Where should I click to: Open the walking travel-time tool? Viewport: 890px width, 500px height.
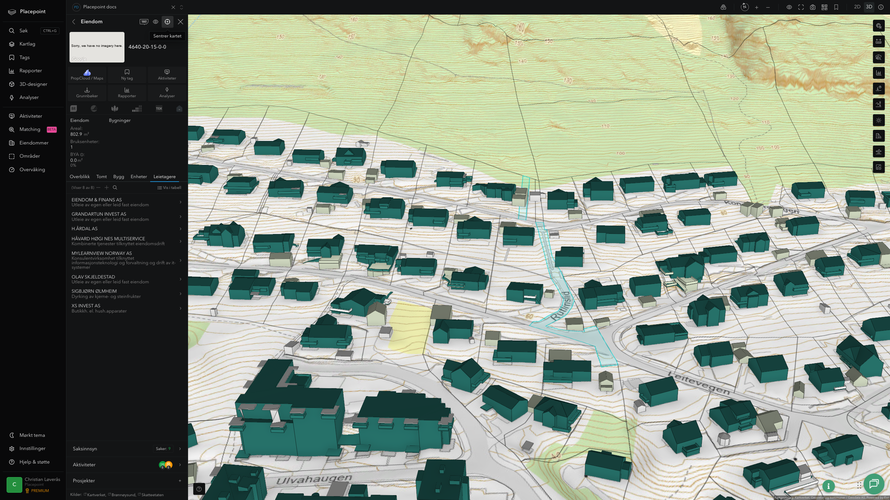(879, 89)
